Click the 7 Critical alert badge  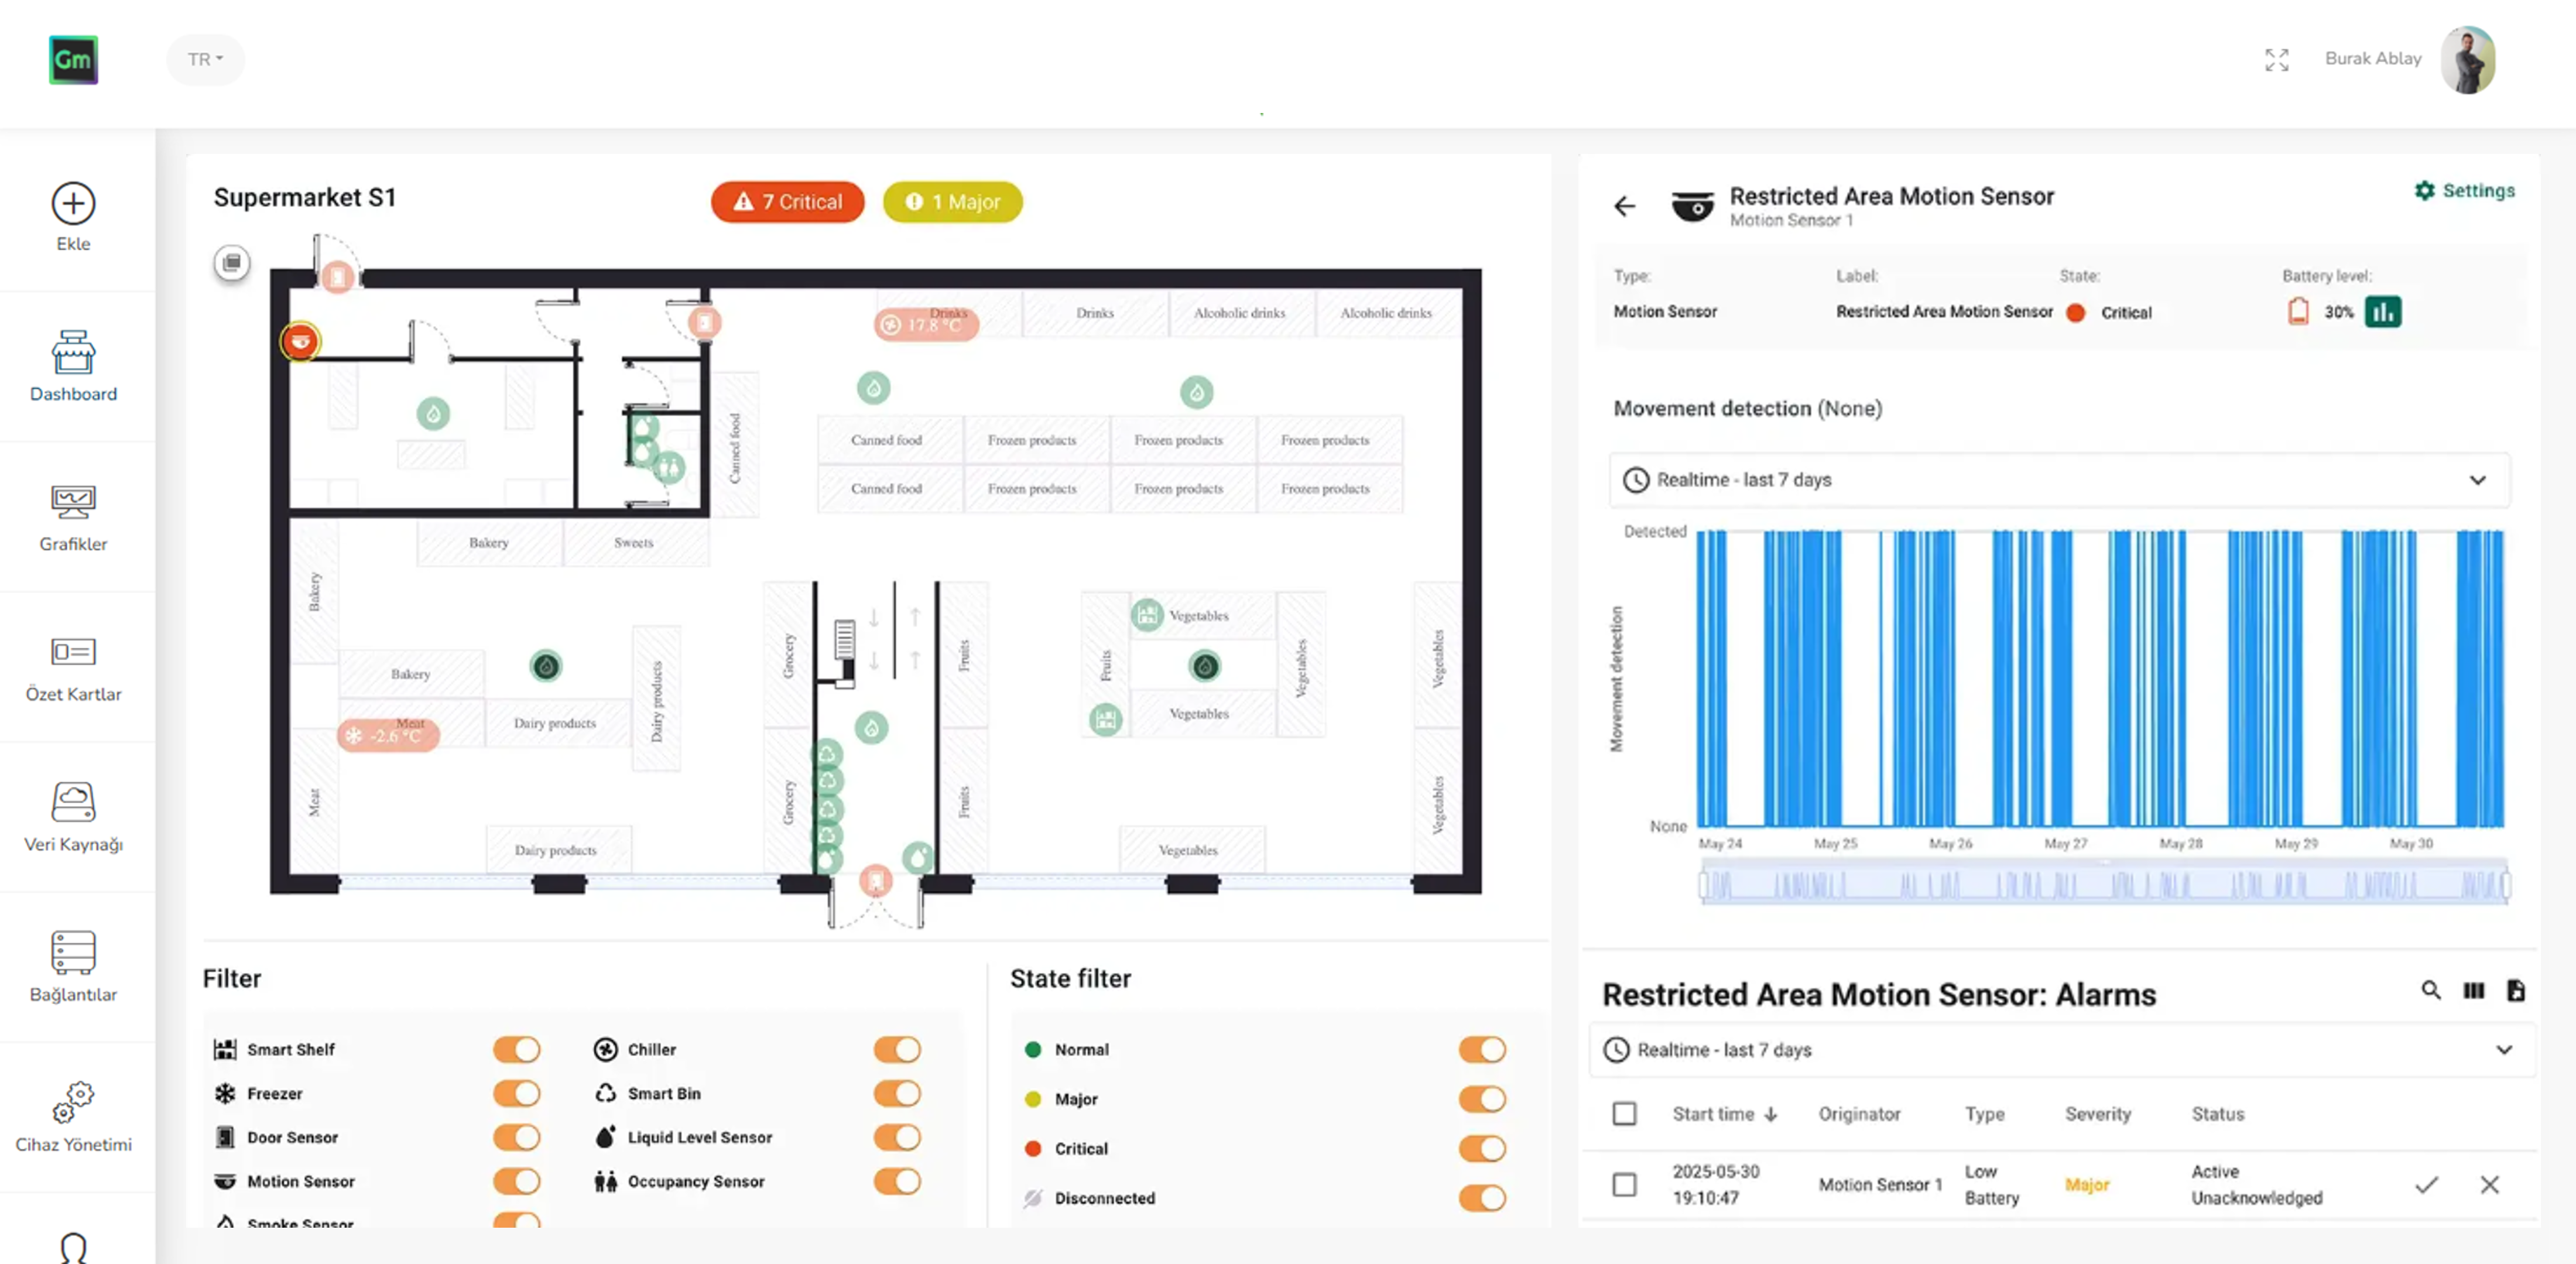787,202
